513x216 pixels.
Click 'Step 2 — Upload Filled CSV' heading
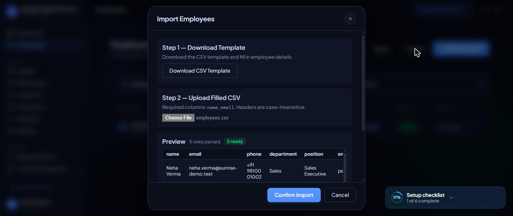click(x=201, y=98)
